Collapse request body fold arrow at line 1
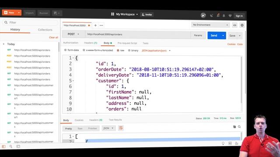 click(x=73, y=58)
